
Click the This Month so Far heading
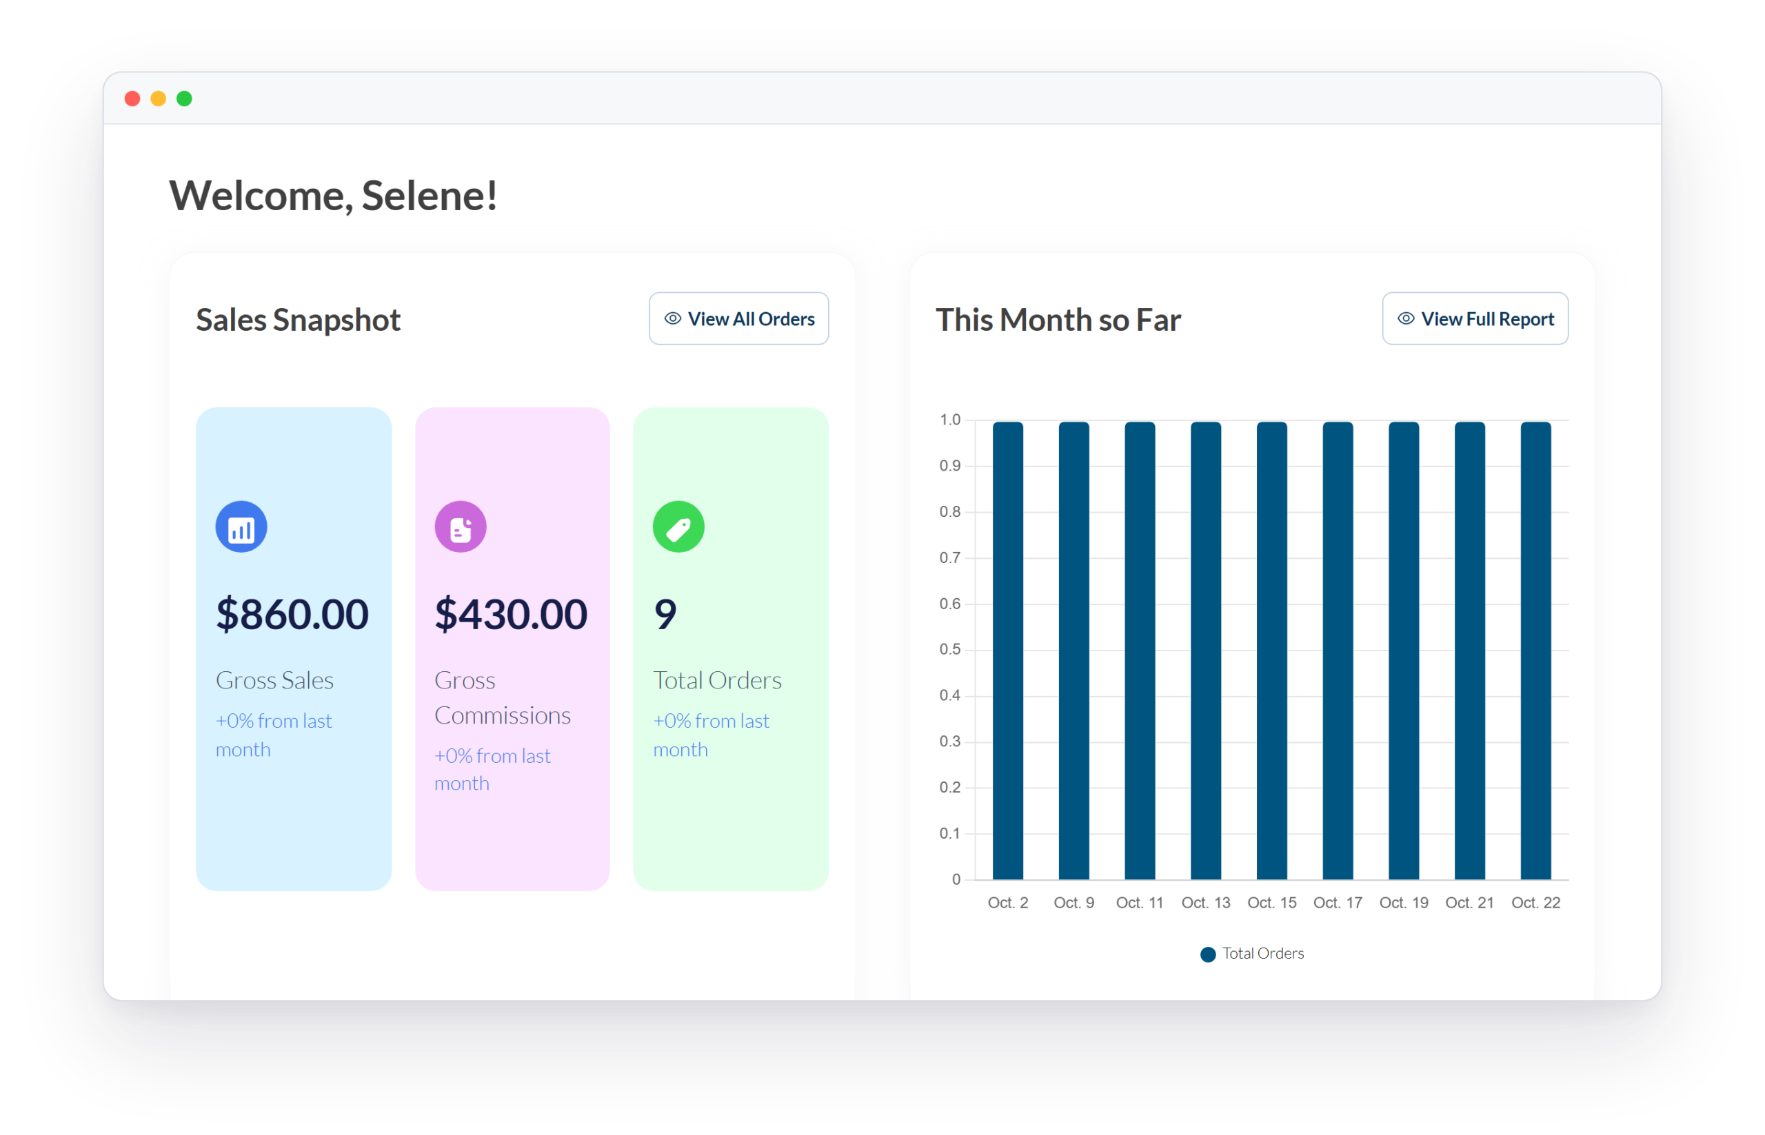tap(1058, 320)
